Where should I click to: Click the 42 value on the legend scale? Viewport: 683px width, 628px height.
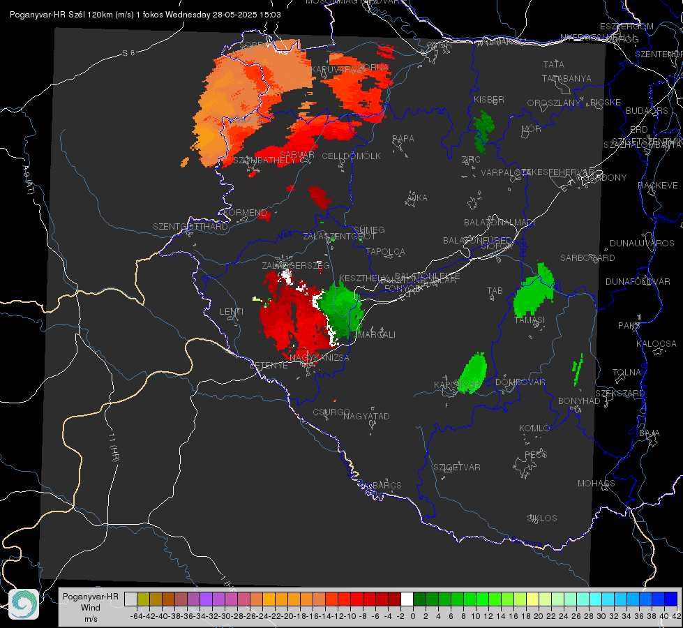676,616
